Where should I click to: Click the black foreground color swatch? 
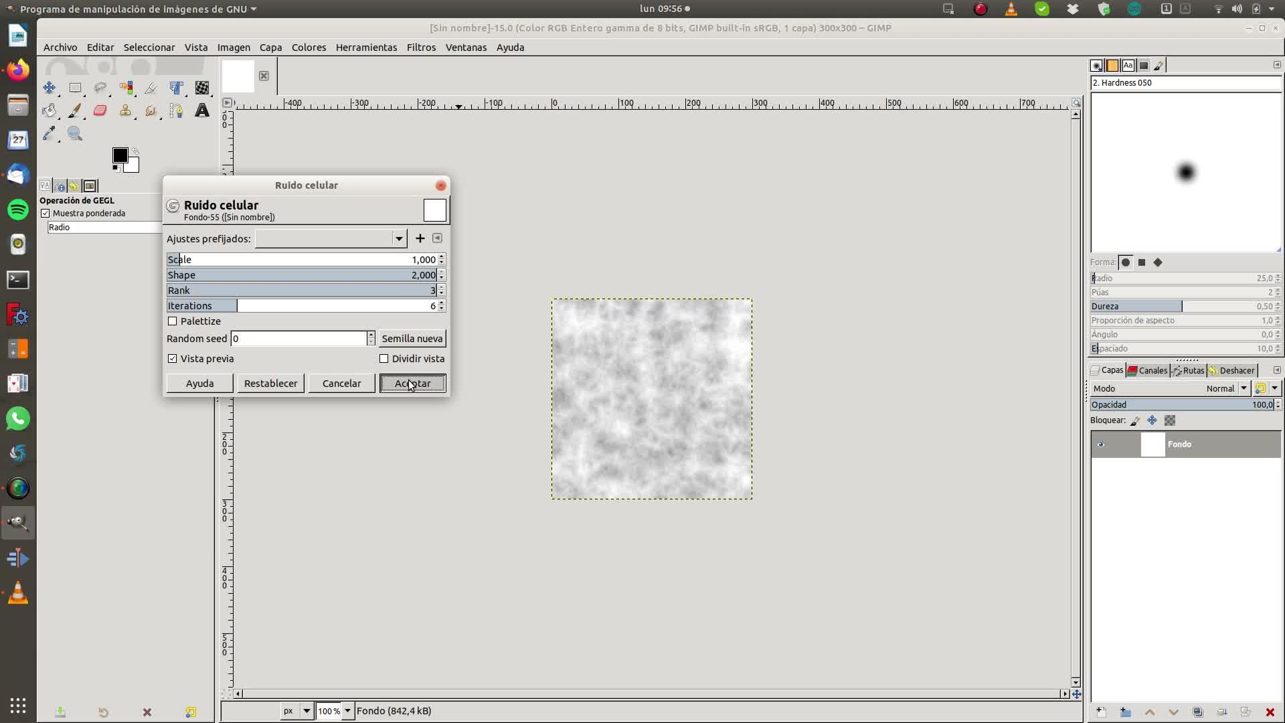119,155
